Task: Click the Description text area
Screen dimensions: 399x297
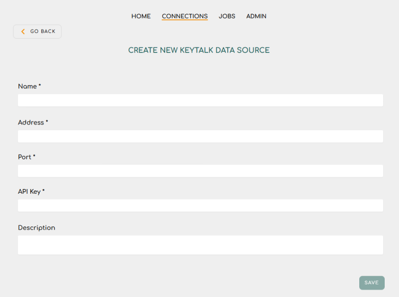Action: pyautogui.click(x=200, y=245)
